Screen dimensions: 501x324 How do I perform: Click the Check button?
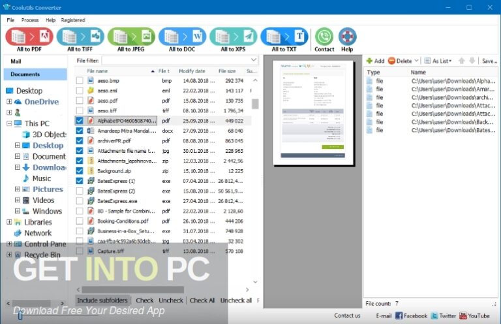145,300
